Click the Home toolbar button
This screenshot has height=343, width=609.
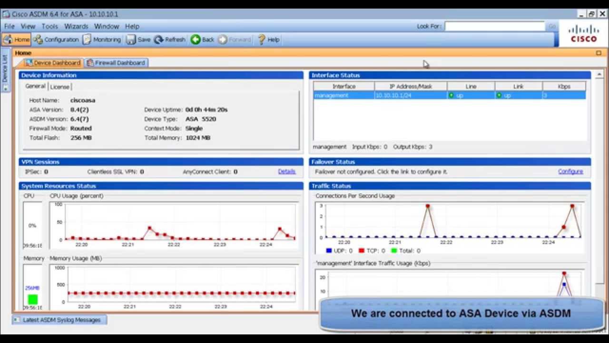coord(17,40)
